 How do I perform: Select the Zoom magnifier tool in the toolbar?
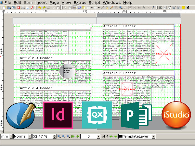click(121, 8)
